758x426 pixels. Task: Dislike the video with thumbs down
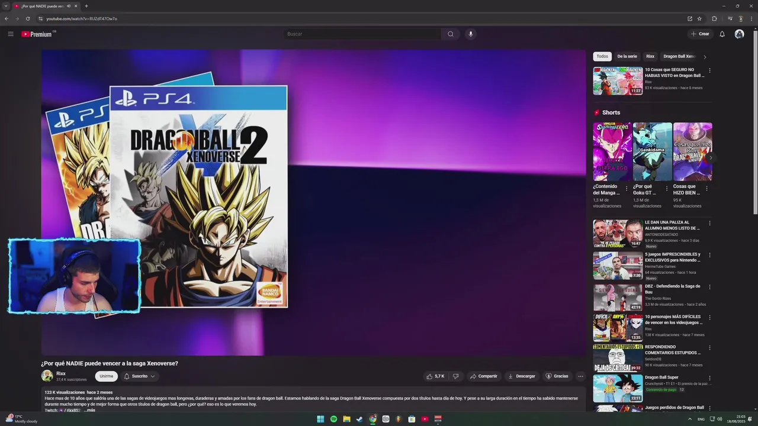pyautogui.click(x=455, y=376)
